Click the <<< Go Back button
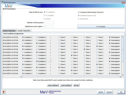Viewport: 126px width, 95px height. [101, 26]
